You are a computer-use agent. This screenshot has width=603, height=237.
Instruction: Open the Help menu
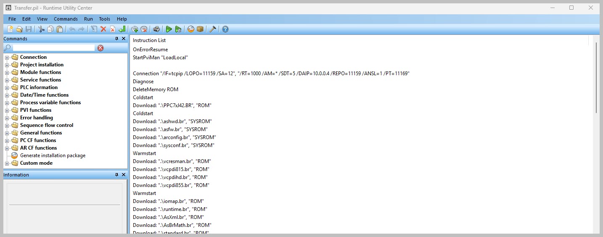click(122, 19)
